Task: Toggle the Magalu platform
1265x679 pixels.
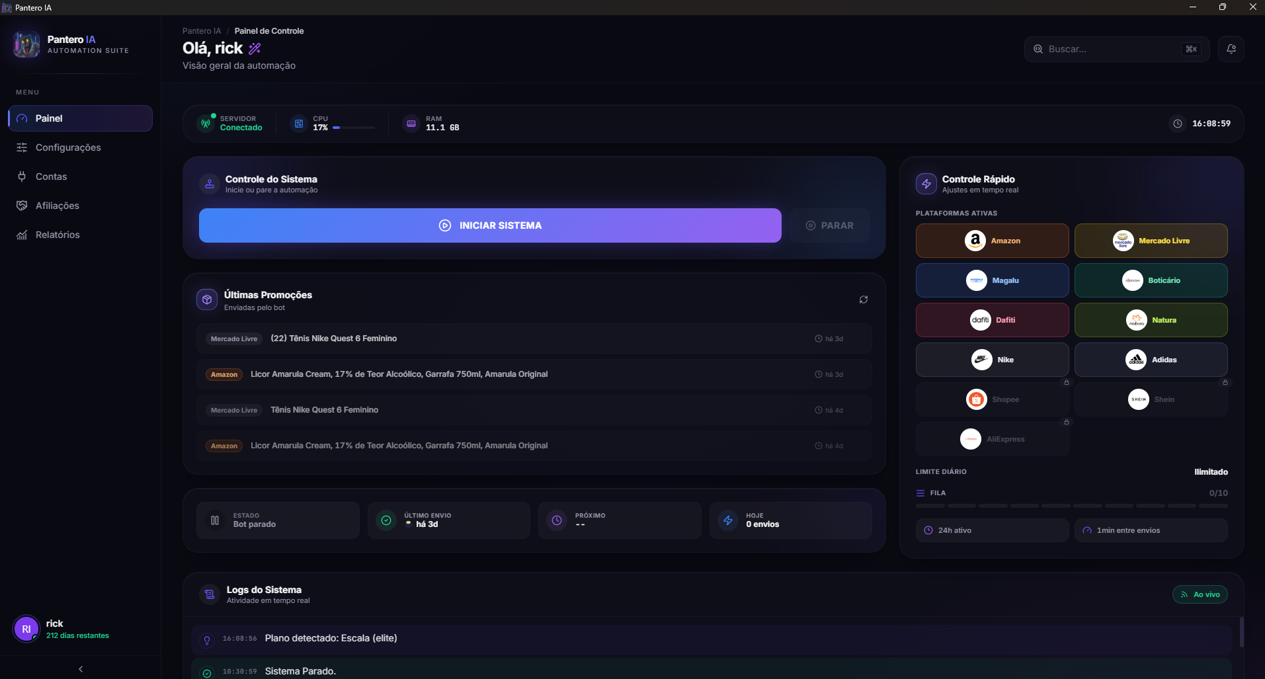Action: click(x=992, y=280)
